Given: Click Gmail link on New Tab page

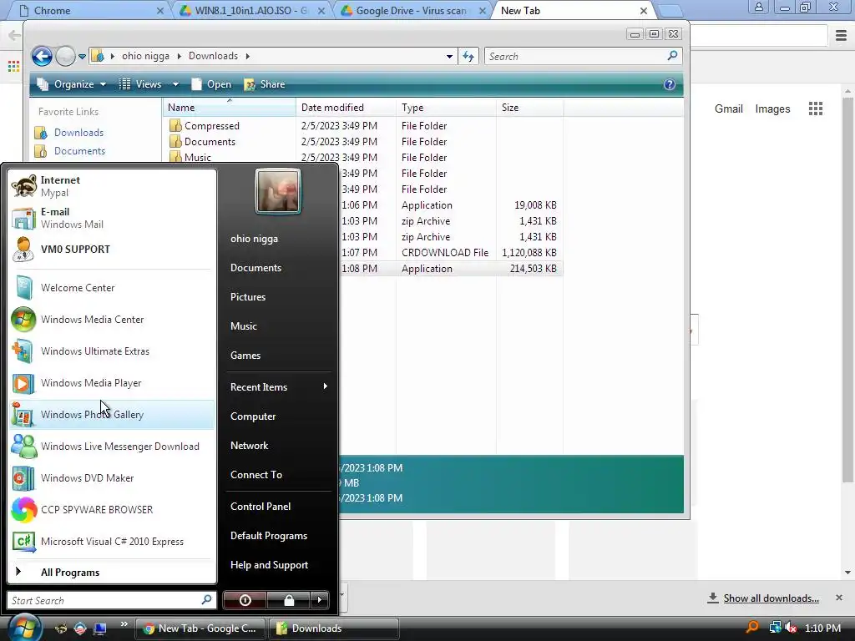Looking at the screenshot, I should coord(728,109).
